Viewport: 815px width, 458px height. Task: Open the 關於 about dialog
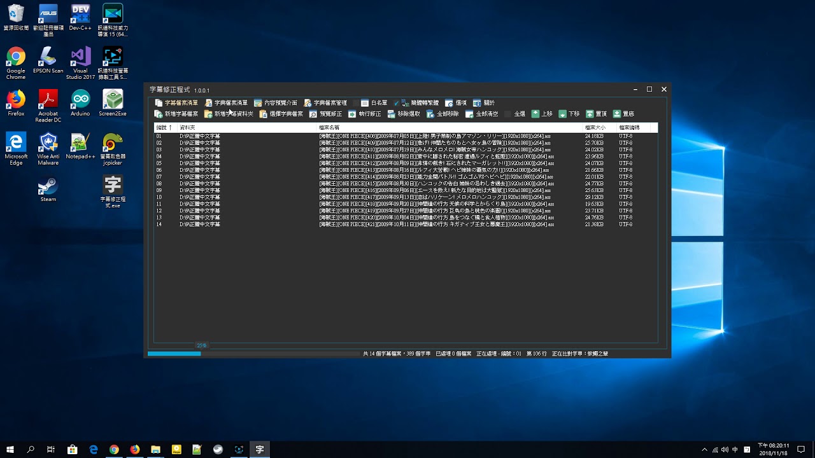(x=484, y=102)
